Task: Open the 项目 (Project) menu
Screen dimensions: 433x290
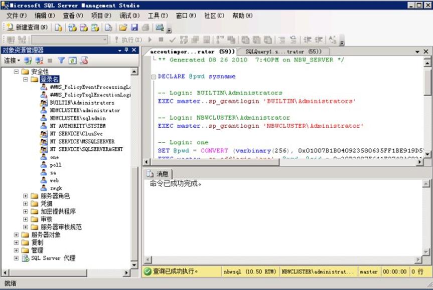Action: 101,16
